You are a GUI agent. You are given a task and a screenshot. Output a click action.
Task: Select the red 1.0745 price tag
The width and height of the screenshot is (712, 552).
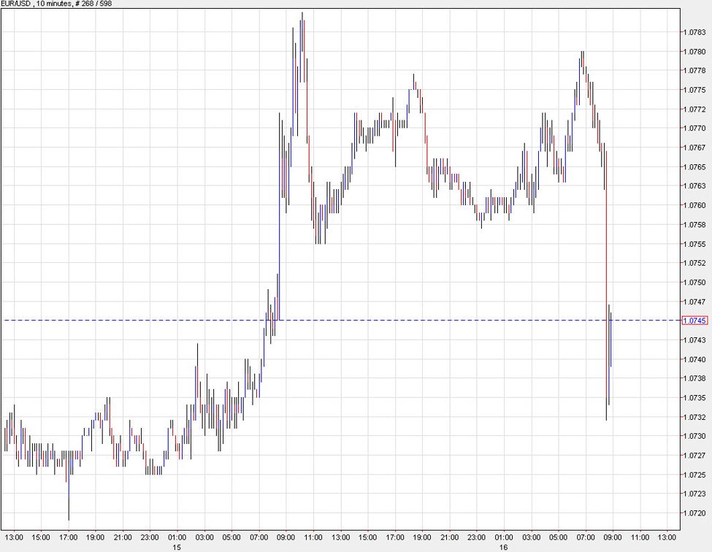coord(694,320)
